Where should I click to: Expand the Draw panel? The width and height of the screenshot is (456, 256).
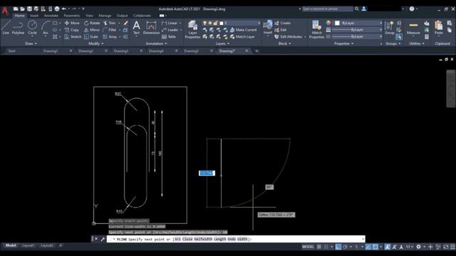click(31, 43)
